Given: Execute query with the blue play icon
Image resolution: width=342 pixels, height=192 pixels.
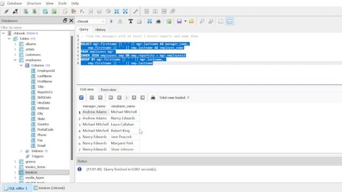Looking at the screenshot, I should 112,21.
